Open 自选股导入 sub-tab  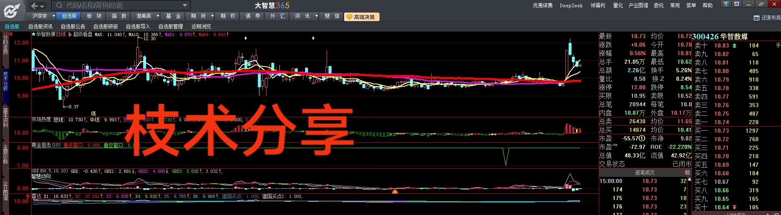click(138, 26)
